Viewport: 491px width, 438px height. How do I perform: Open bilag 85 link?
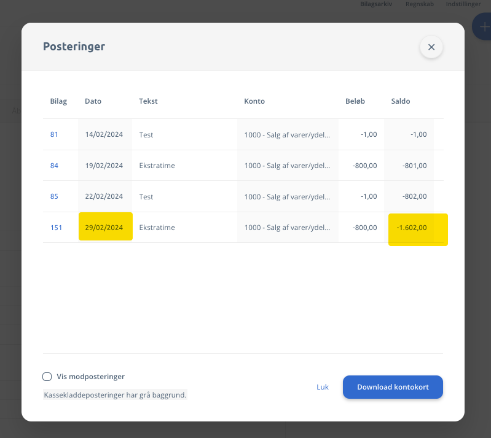[x=54, y=197]
